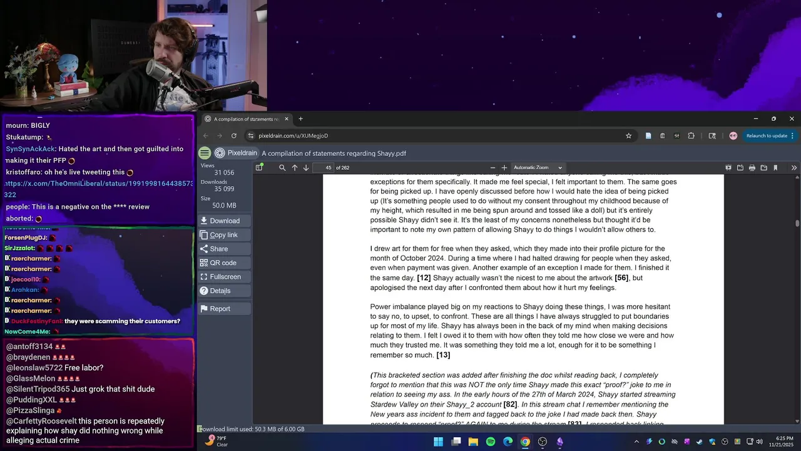Screen dimensions: 801x451
Task: Open the Chrome extensions puzzle icon
Action: [x=691, y=135]
